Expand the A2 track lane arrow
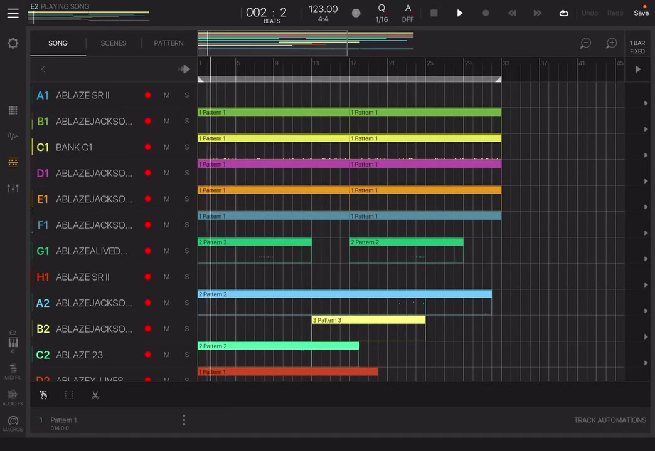Screen dimensions: 655x451 coord(646,311)
